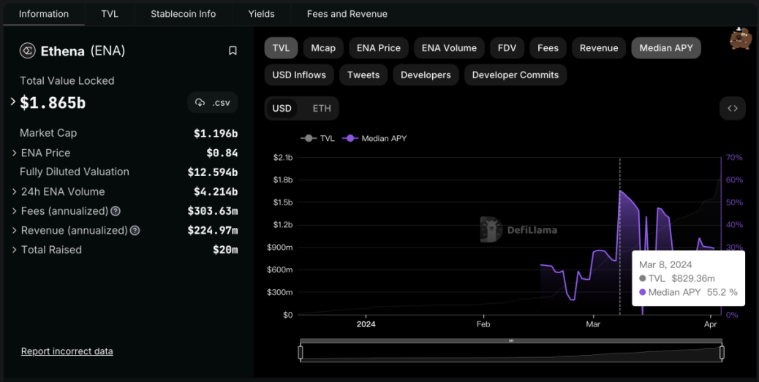This screenshot has height=382, width=759.
Task: Click the Ethena logo icon
Action: tap(28, 51)
